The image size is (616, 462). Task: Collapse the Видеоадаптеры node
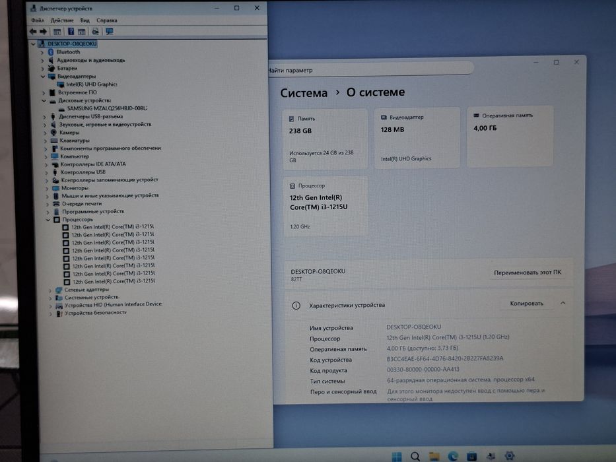pos(43,76)
